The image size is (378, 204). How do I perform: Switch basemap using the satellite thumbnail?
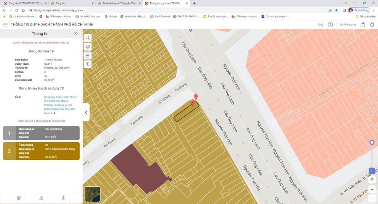92,194
